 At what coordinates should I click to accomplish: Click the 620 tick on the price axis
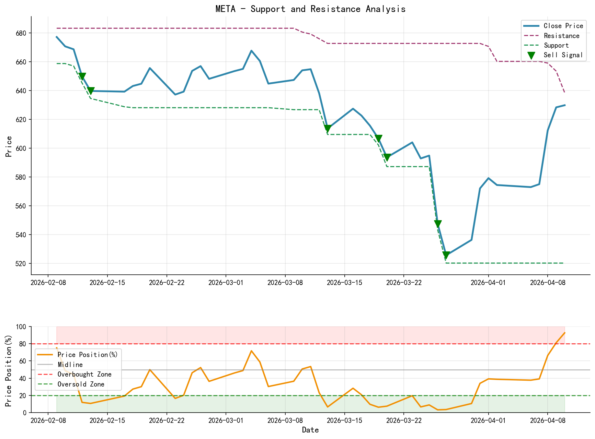click(x=21, y=120)
